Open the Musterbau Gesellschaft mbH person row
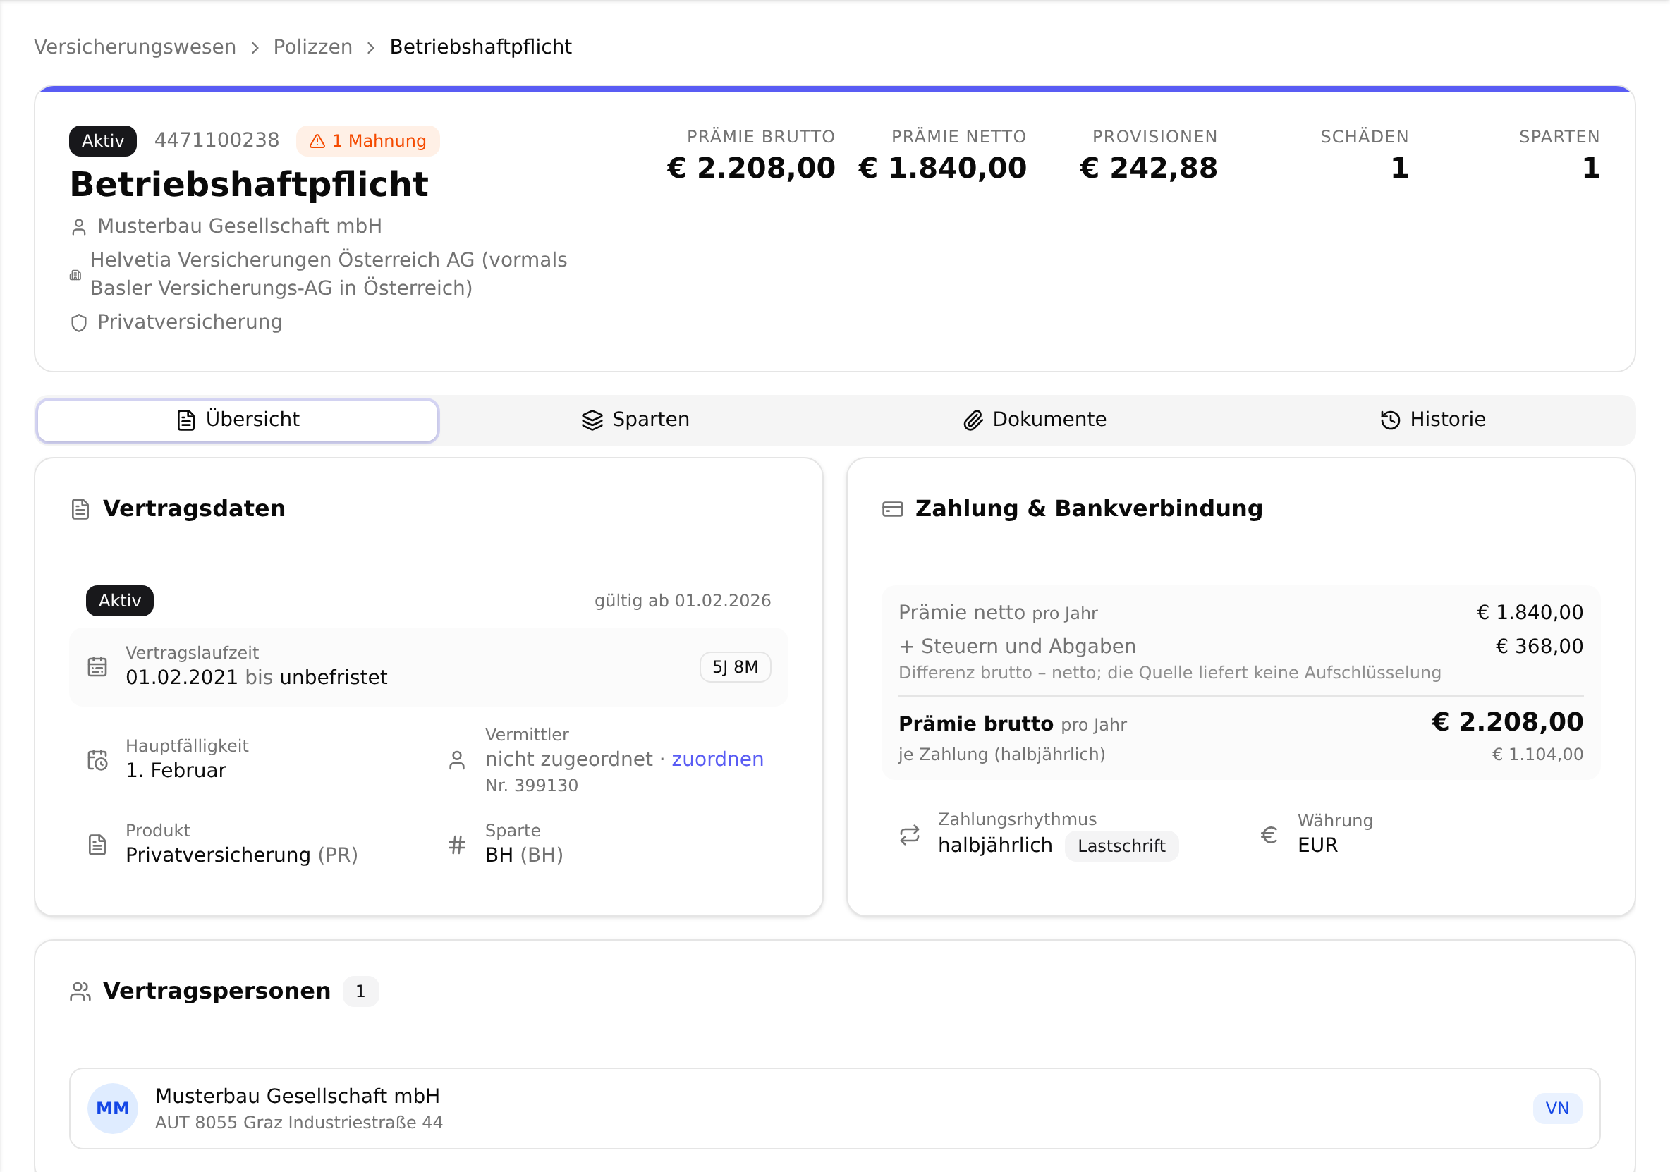This screenshot has width=1670, height=1172. [x=835, y=1108]
